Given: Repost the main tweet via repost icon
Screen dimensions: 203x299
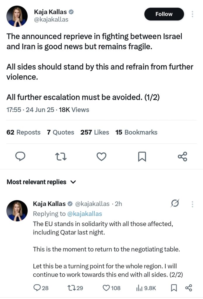Looking at the screenshot, I should point(61,157).
